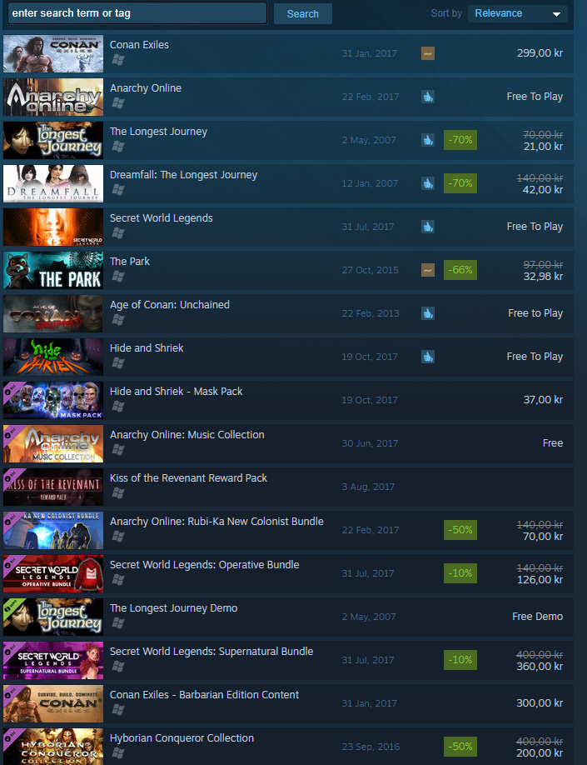Select Kiss of the Revenant Reward Pack
The image size is (587, 765).
coord(287,487)
